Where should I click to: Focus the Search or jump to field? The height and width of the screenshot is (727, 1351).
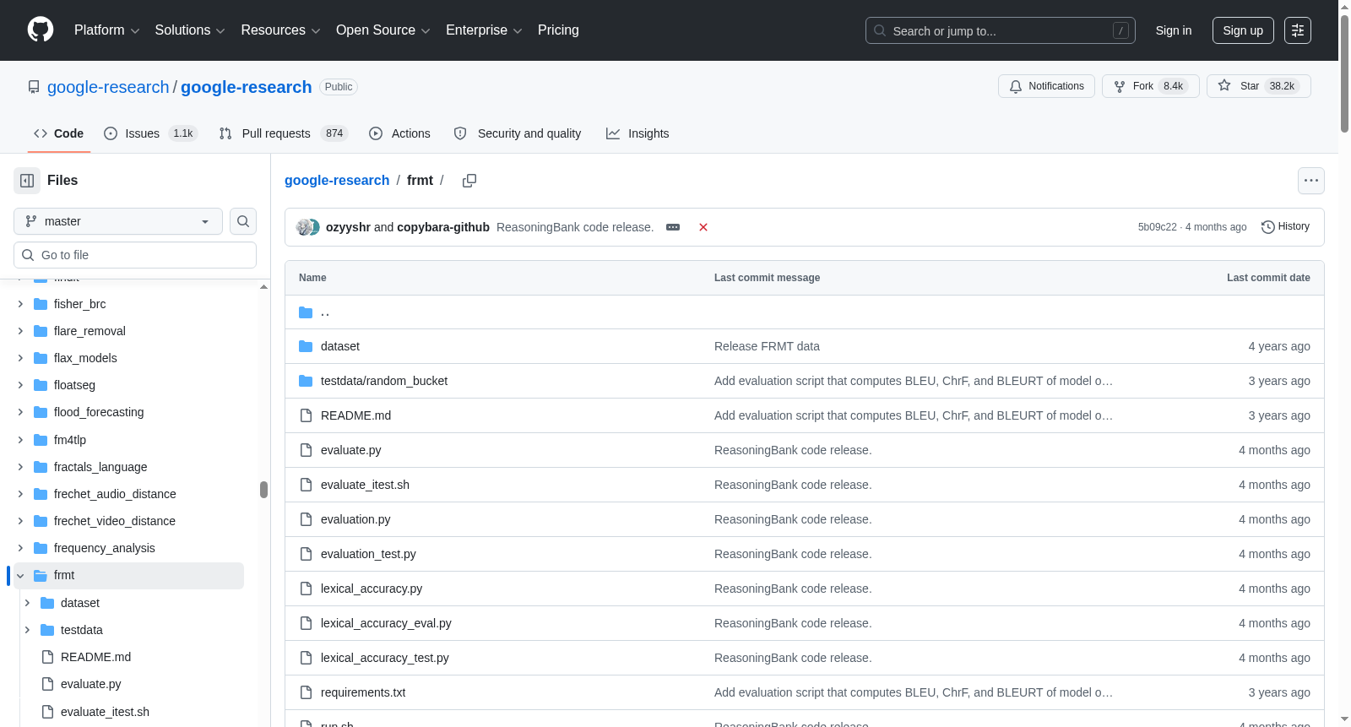pyautogui.click(x=1001, y=30)
